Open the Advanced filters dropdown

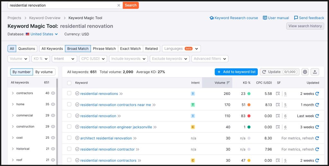[x=210, y=59]
